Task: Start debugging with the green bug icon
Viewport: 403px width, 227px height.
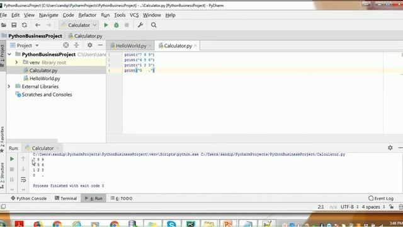Action: point(116,25)
